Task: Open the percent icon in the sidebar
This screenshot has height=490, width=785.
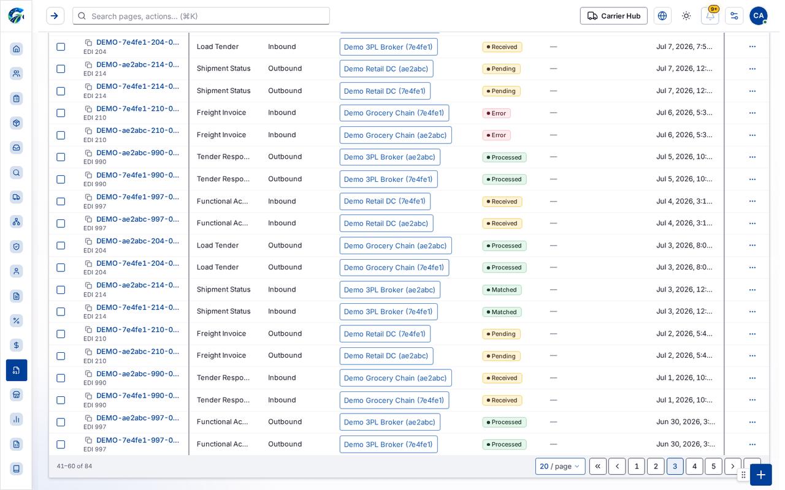Action: point(17,320)
